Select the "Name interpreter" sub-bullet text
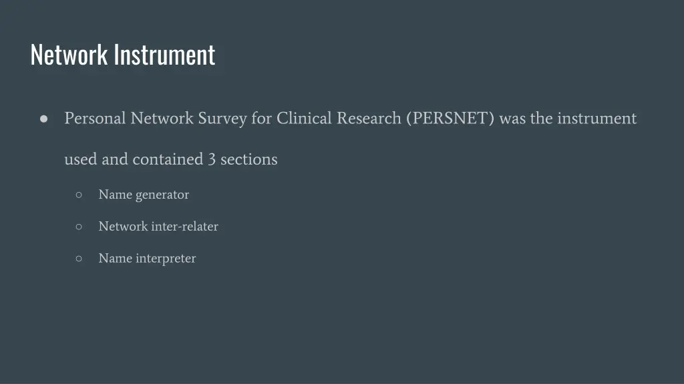 point(147,258)
